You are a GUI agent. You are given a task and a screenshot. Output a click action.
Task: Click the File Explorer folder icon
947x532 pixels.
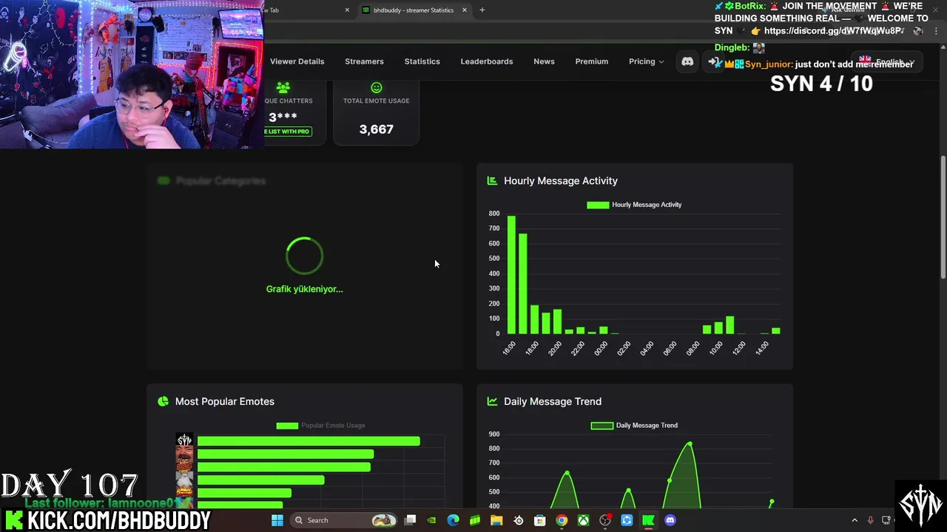496,520
